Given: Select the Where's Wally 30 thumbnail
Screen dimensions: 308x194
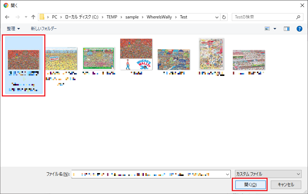Looking at the screenshot, I should coord(136,54).
